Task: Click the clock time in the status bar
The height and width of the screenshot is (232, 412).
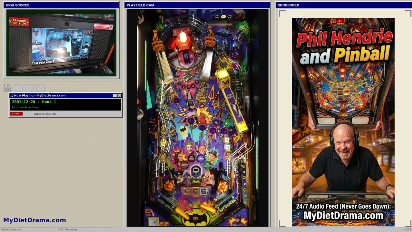Action: (407, 229)
